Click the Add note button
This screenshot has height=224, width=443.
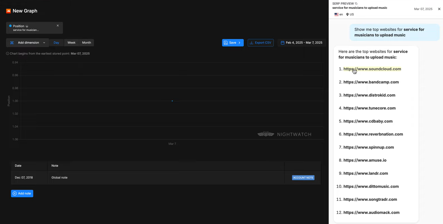22,194
